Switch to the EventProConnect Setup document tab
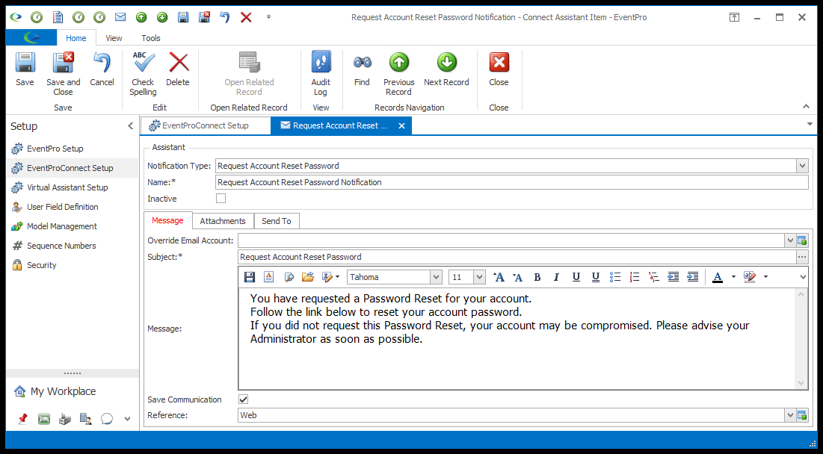823x454 pixels. (206, 125)
